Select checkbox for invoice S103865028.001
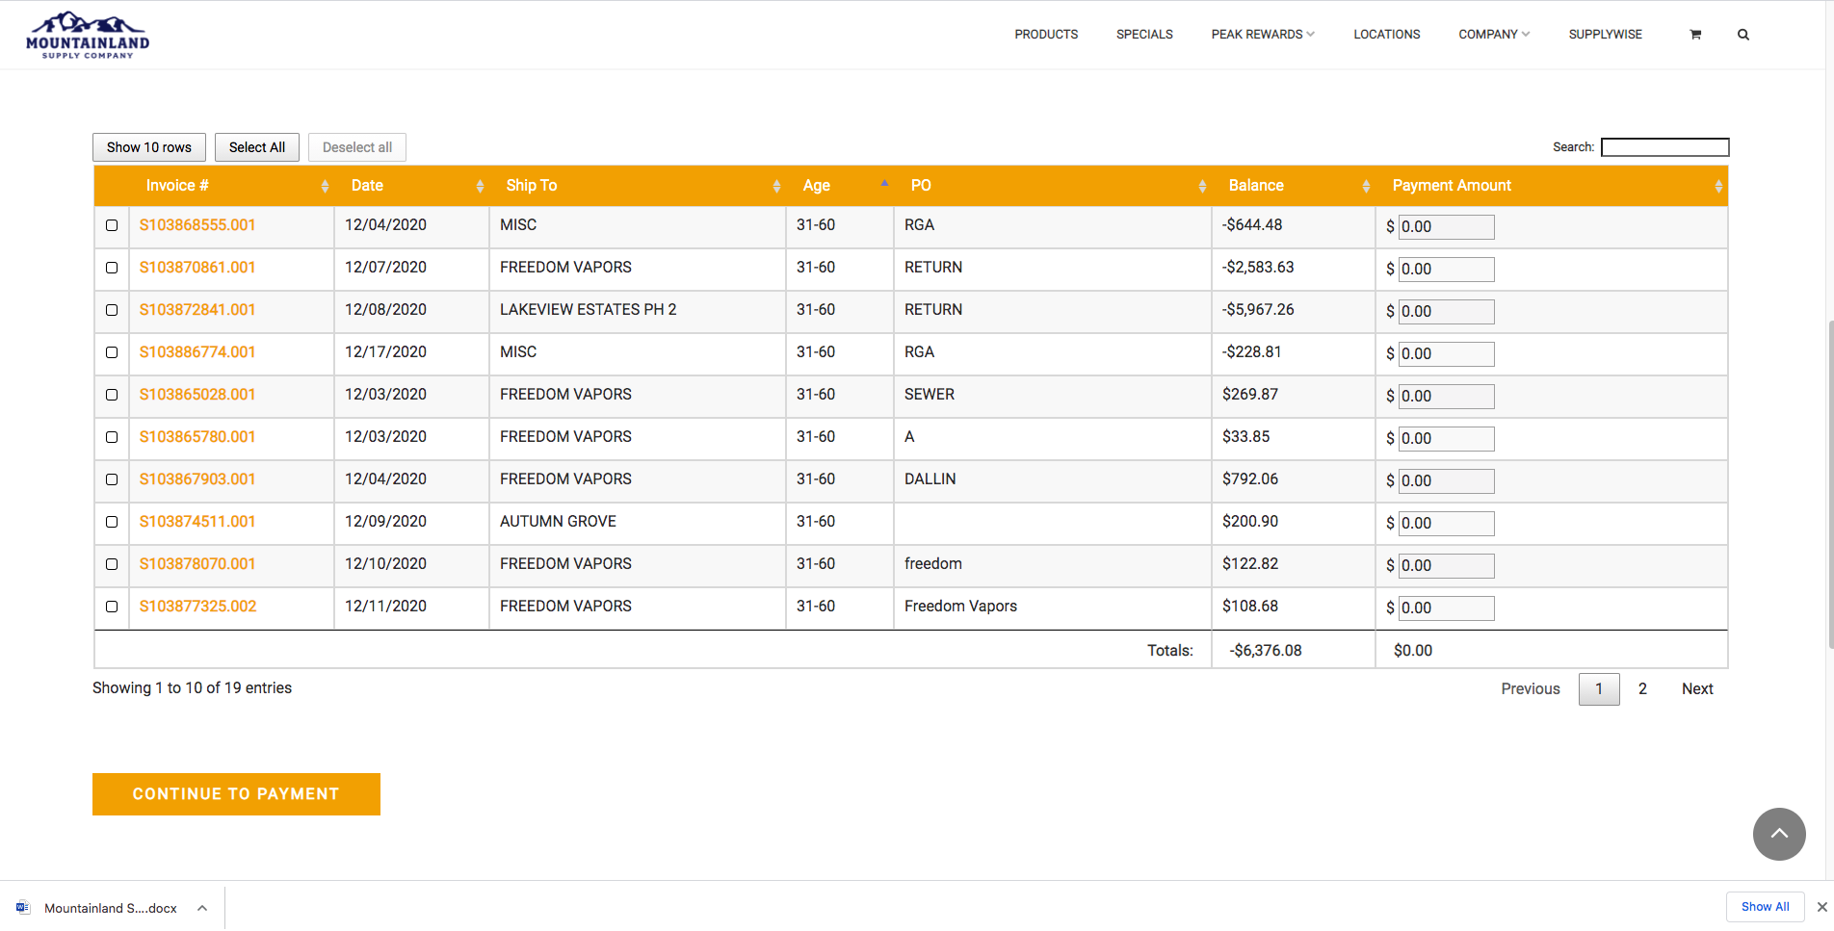The image size is (1834, 931). pos(112,395)
